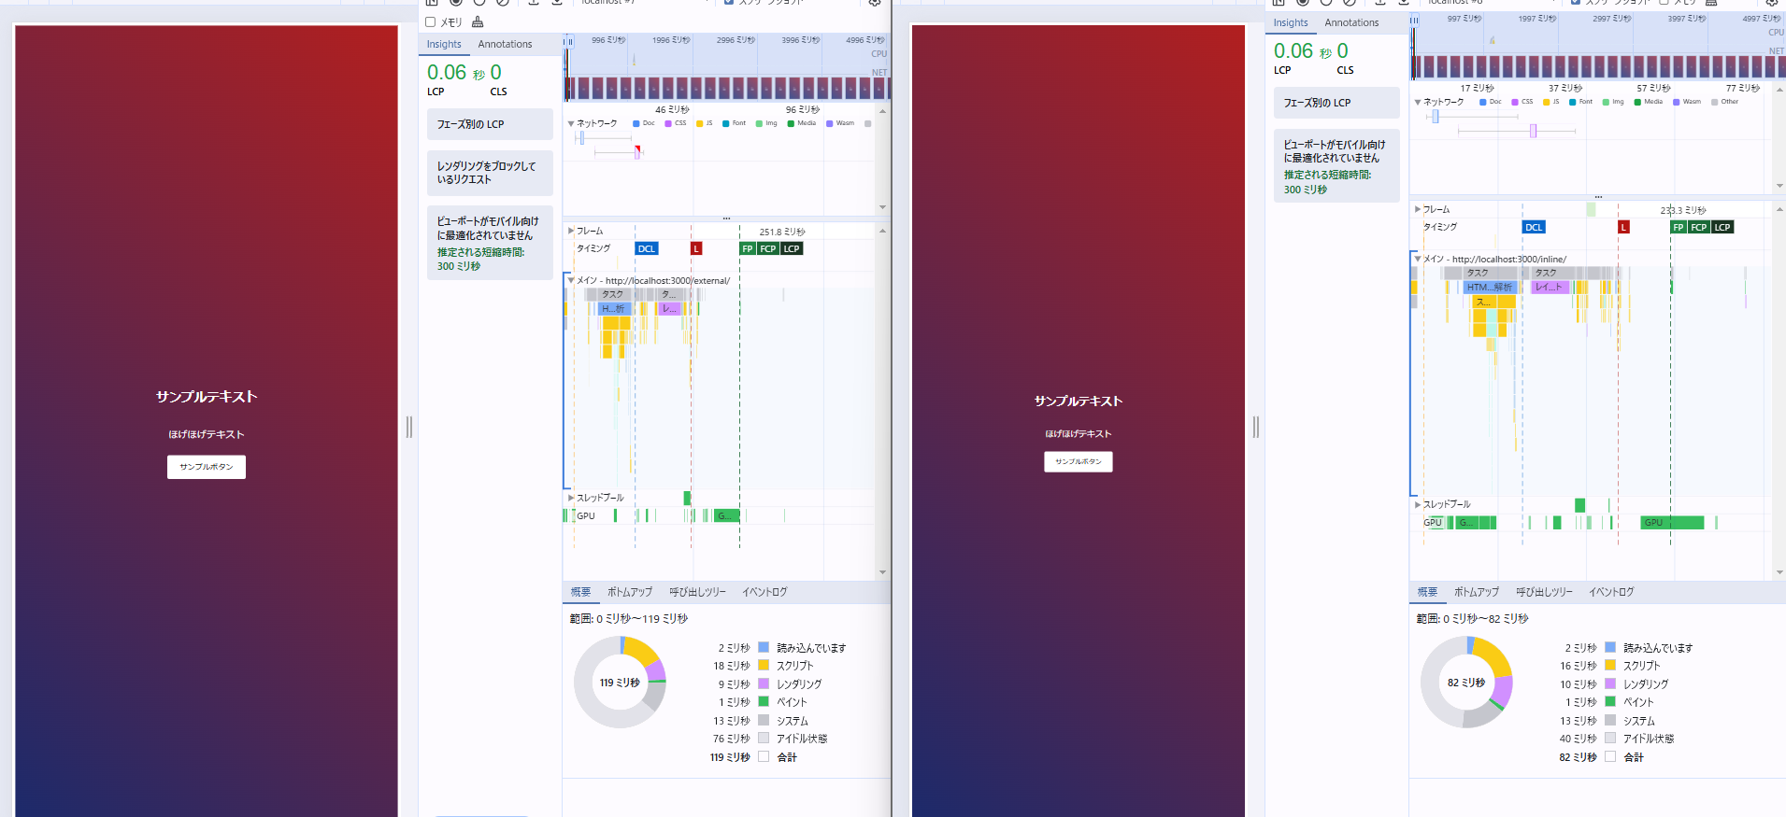
Task: Collapse メイン localhost:3000/external track
Action: click(x=571, y=280)
